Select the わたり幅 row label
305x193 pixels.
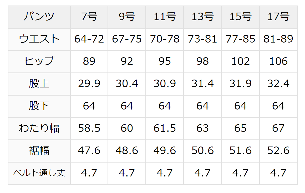click(39, 129)
